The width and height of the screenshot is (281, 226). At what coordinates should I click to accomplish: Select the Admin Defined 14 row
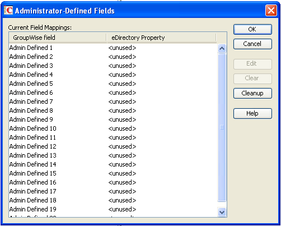(113, 164)
